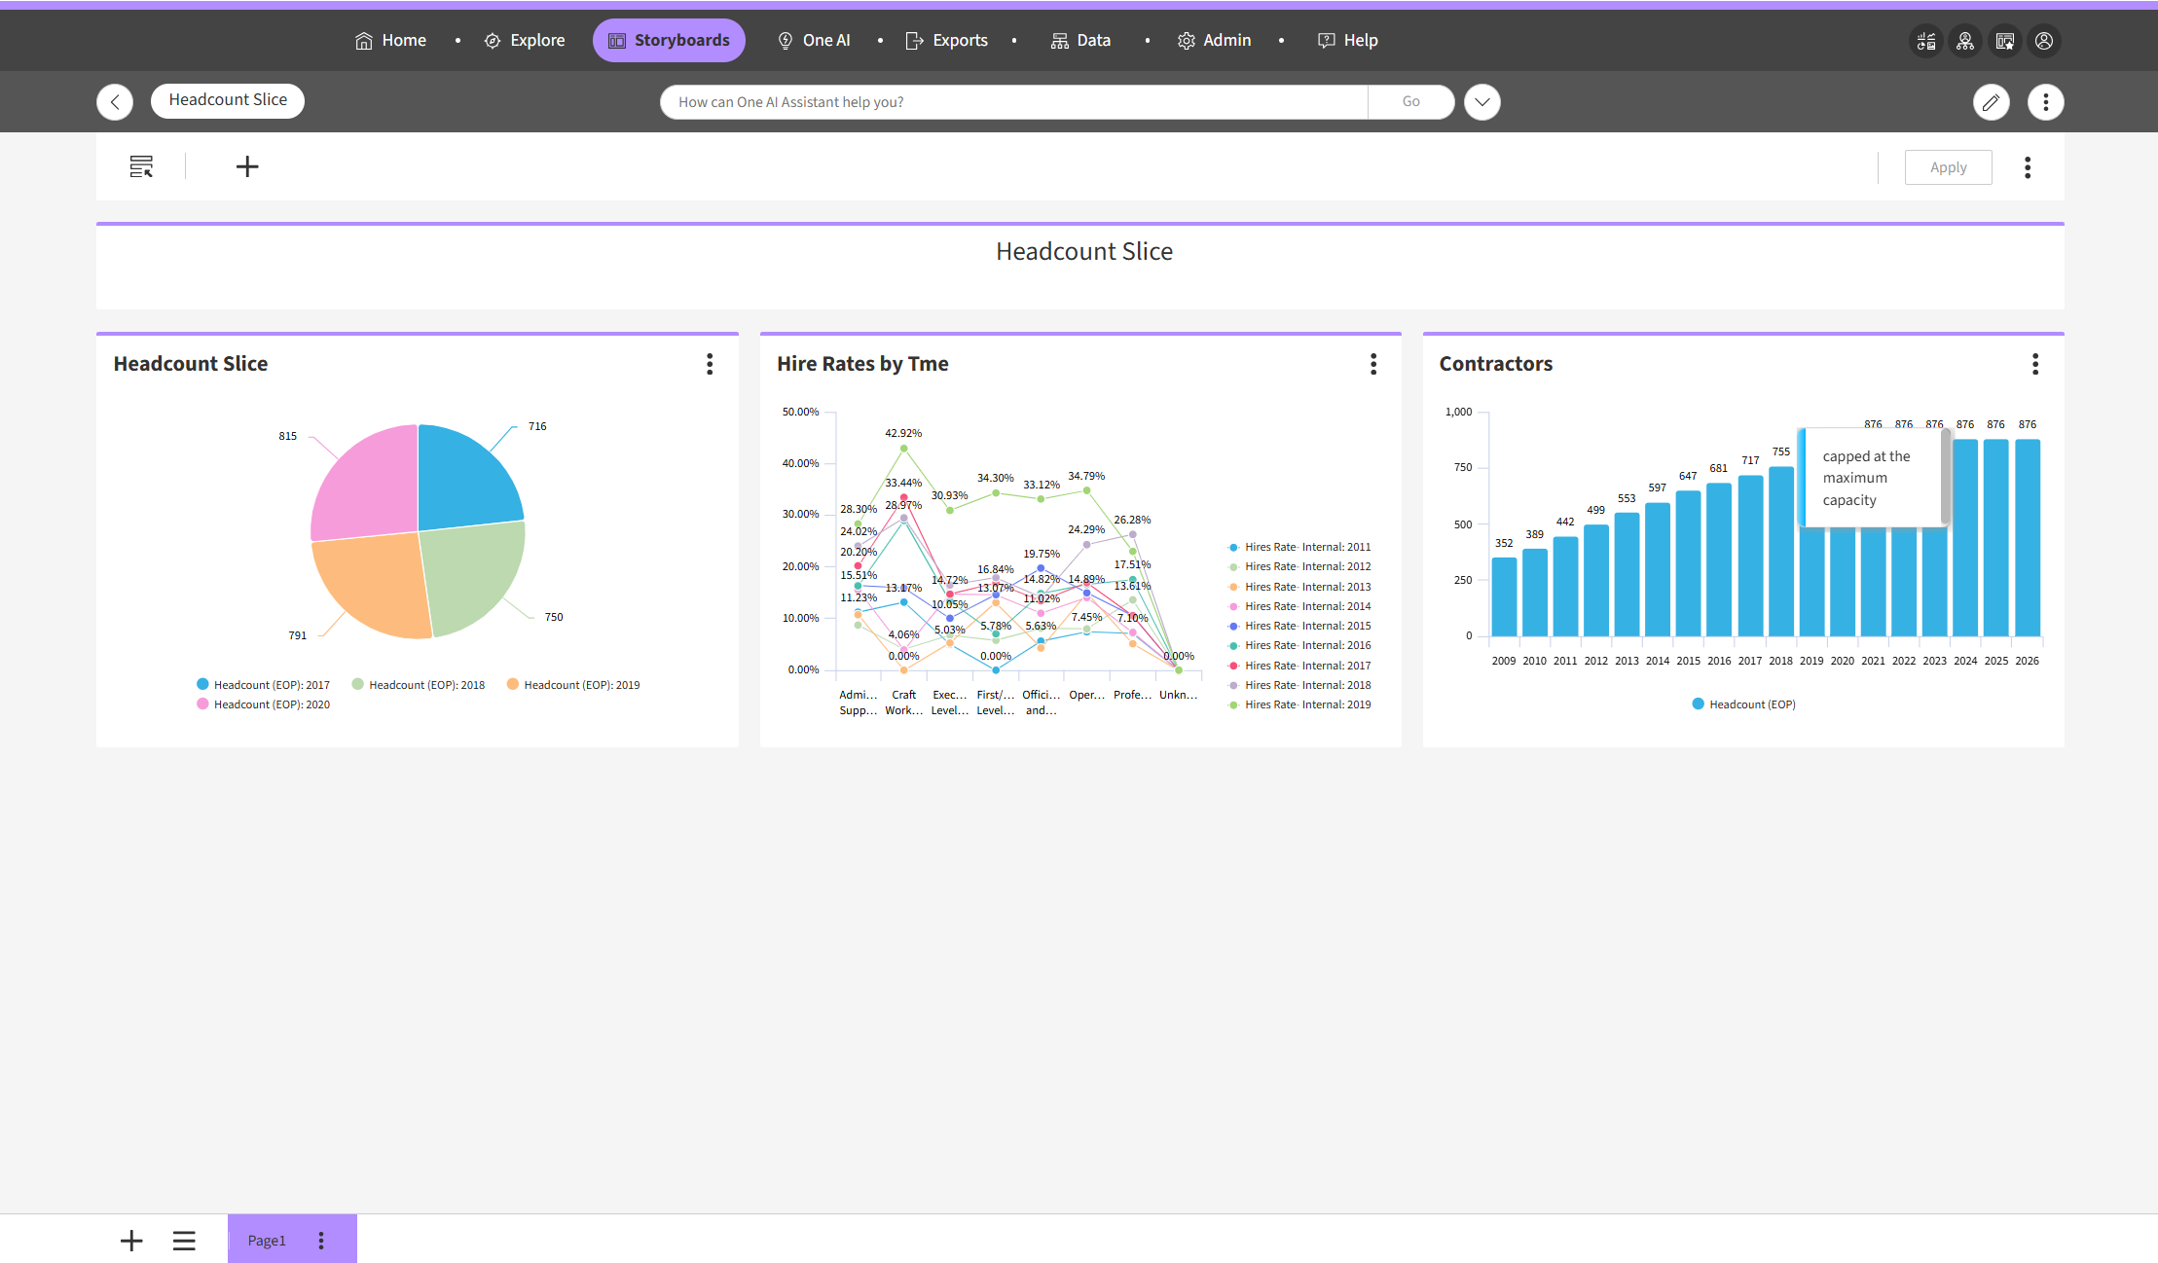Click the Apply button
The image size is (2158, 1263).
[x=1948, y=167]
